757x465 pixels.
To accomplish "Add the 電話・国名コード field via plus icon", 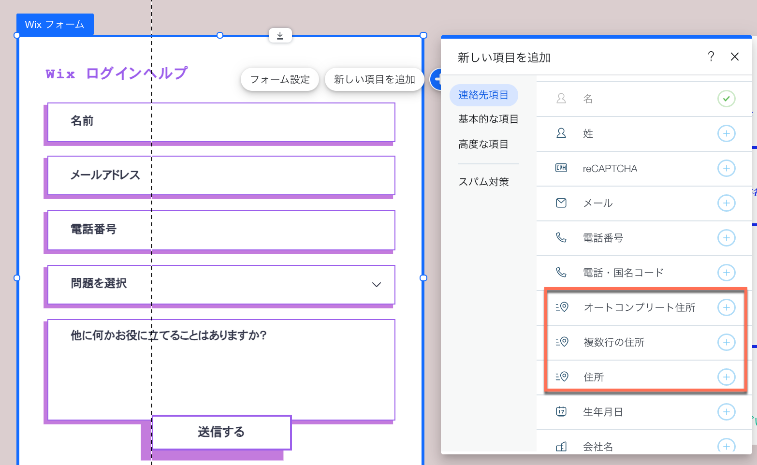I will click(726, 273).
